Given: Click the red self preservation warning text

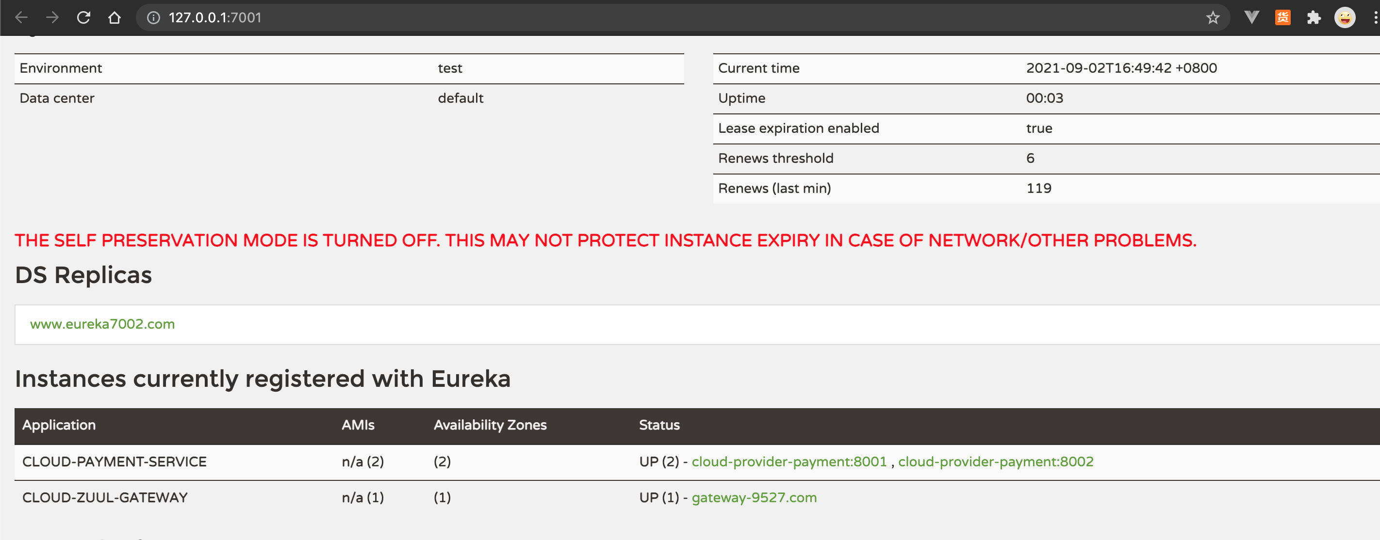Looking at the screenshot, I should (x=606, y=240).
